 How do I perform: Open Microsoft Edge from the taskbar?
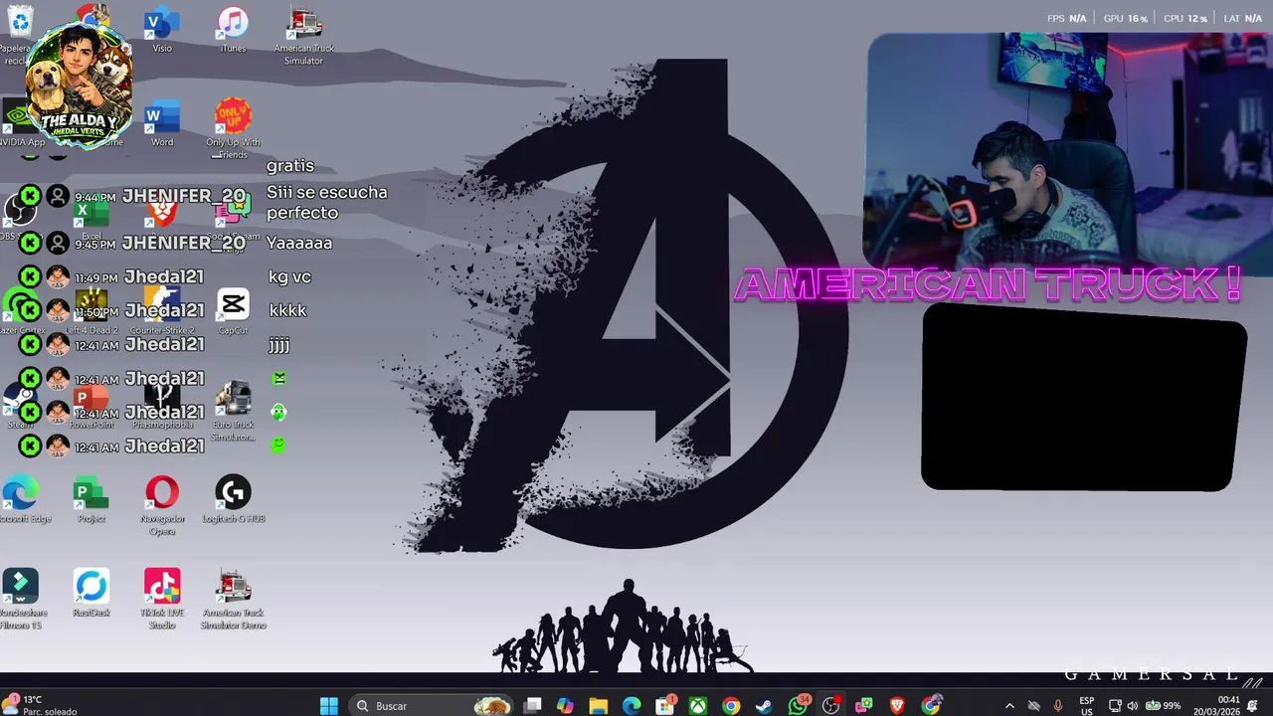click(x=632, y=706)
